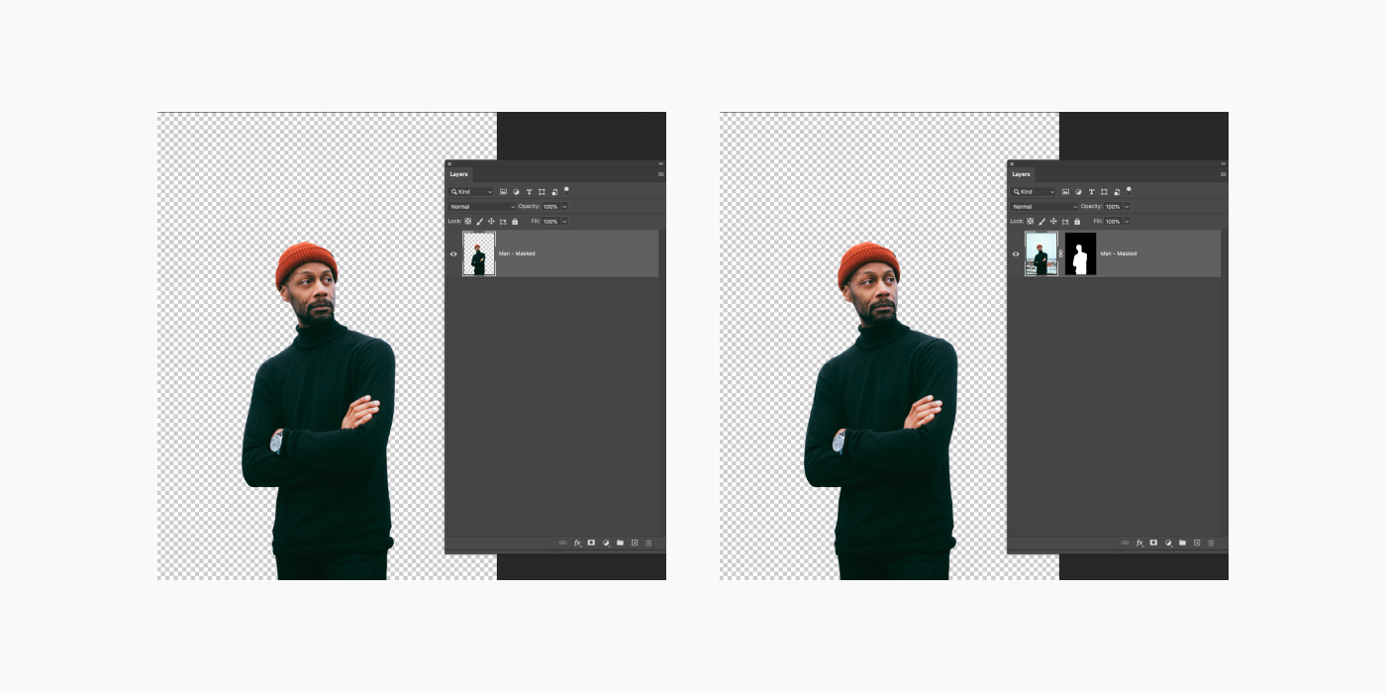Click the layer mask thumbnail of Man - Masked
The height and width of the screenshot is (693, 1386).
click(x=1079, y=254)
